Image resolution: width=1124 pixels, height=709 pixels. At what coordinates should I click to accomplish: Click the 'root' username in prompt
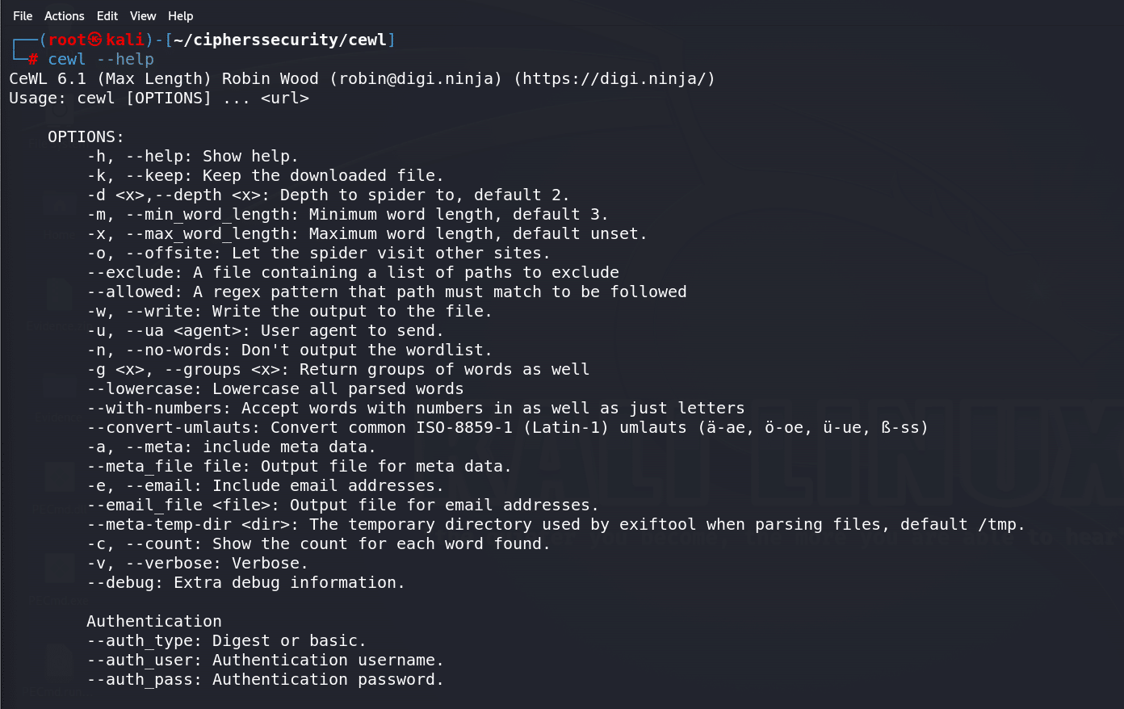point(67,40)
